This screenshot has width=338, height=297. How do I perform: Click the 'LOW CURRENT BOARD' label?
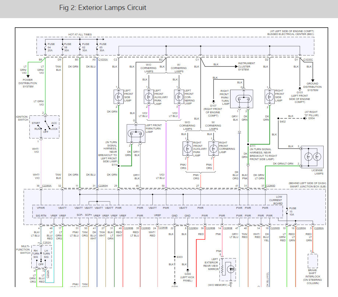(x=276, y=200)
